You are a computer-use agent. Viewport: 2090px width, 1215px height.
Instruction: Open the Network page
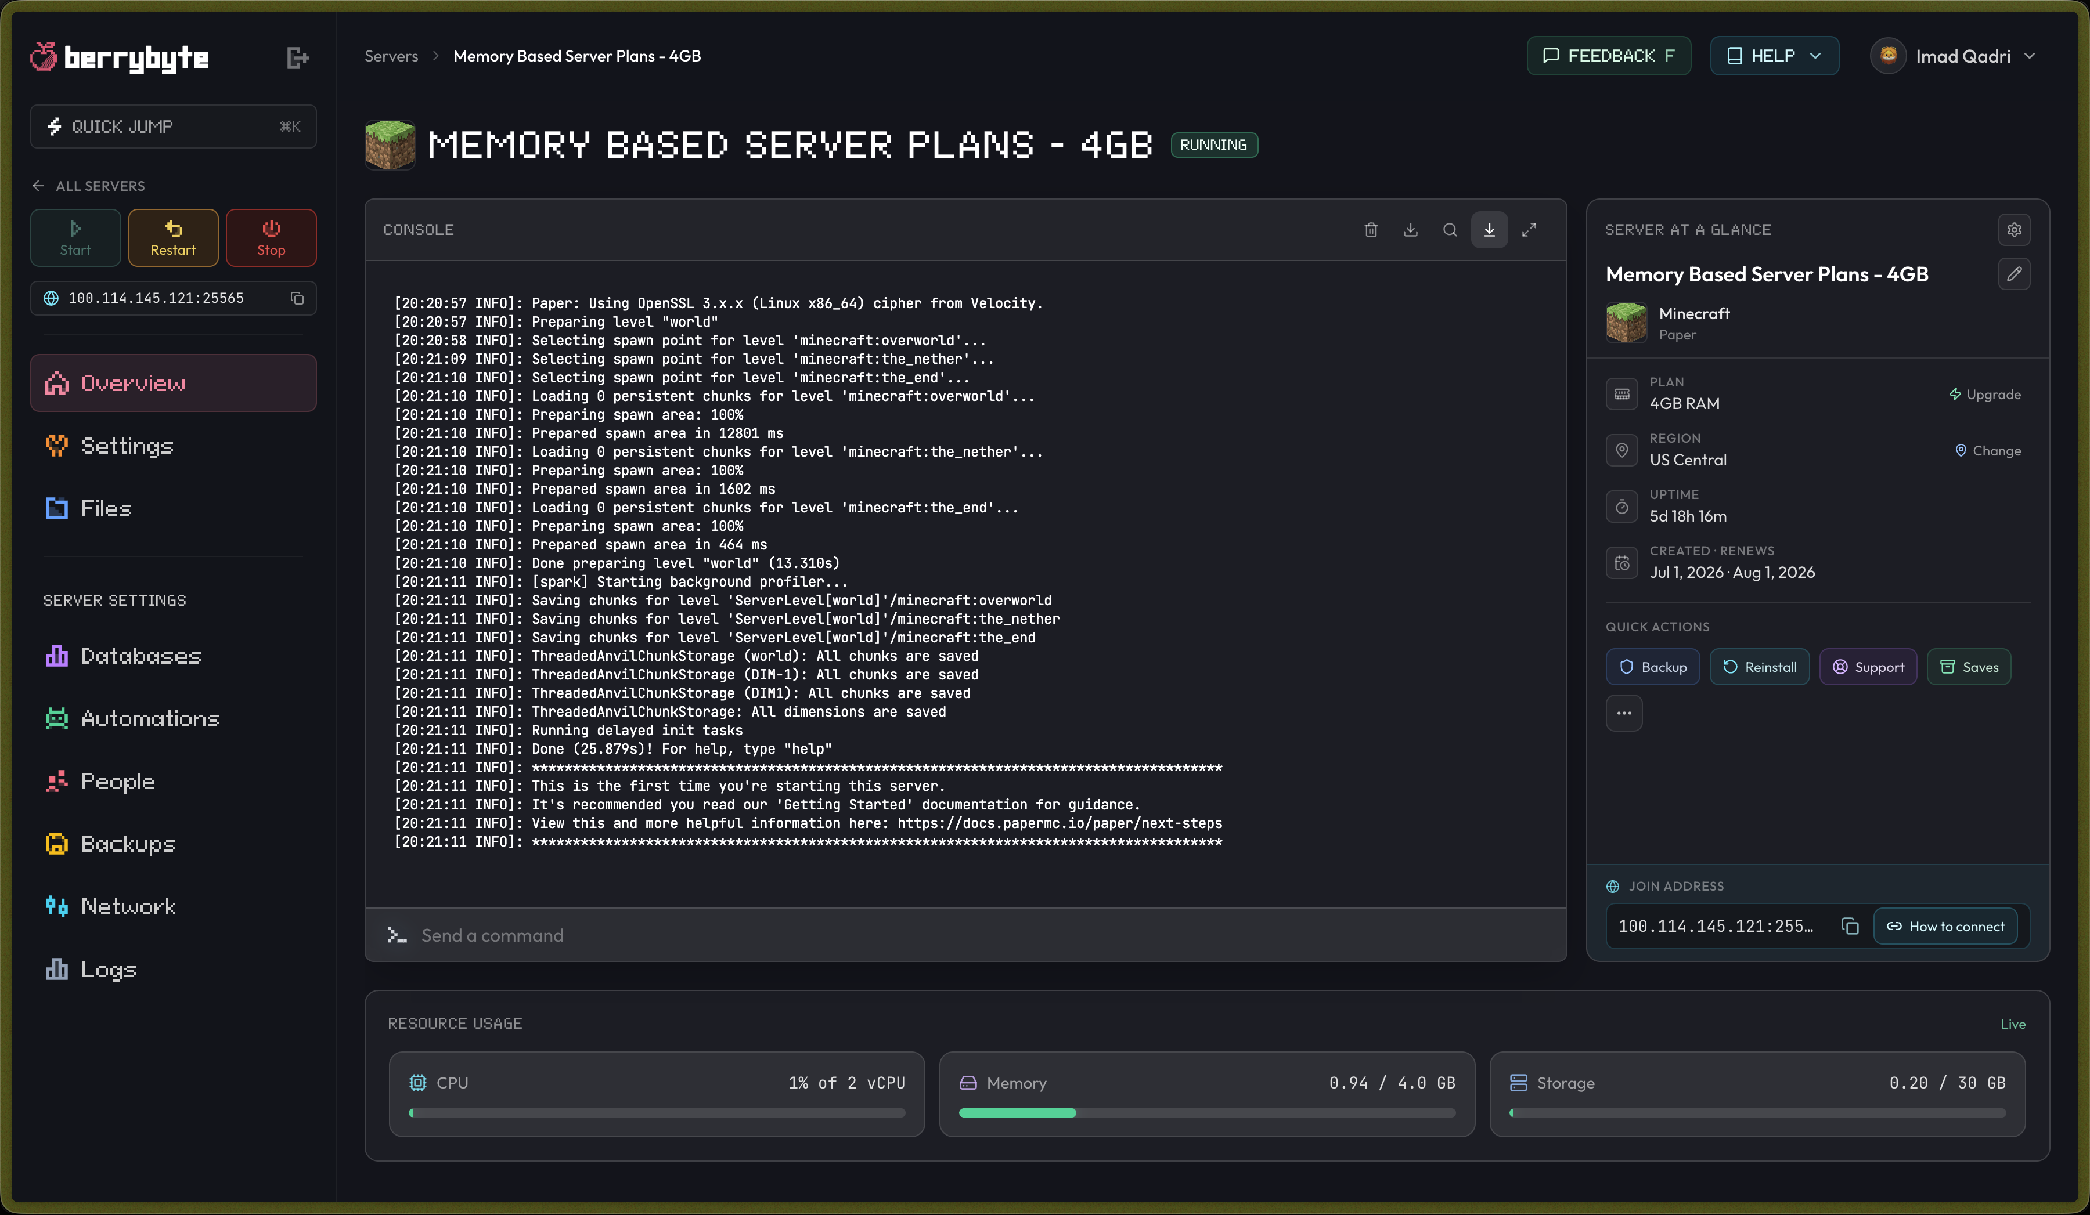pos(174,906)
